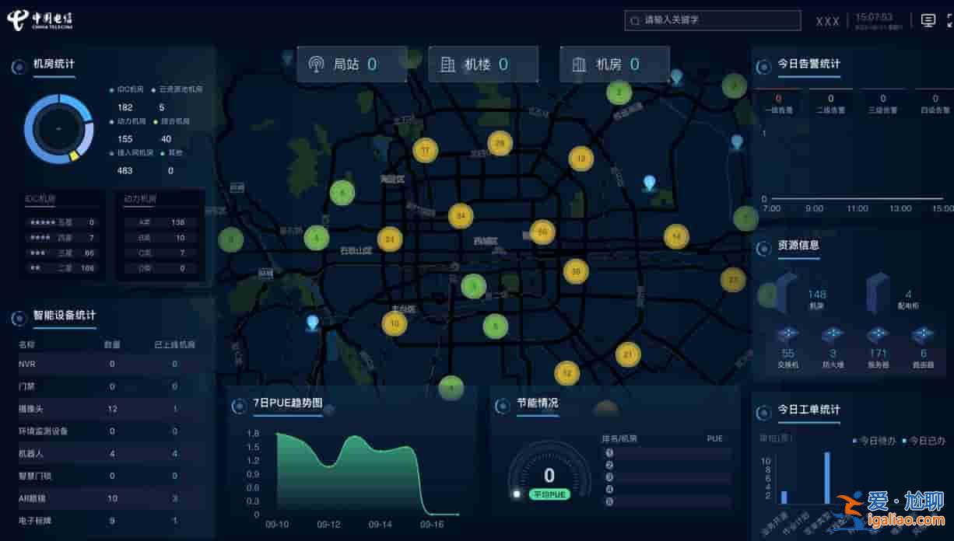954x541 pixels.
Task: Toggle the 今日待办 legend in work-order chart
Action: tap(874, 441)
